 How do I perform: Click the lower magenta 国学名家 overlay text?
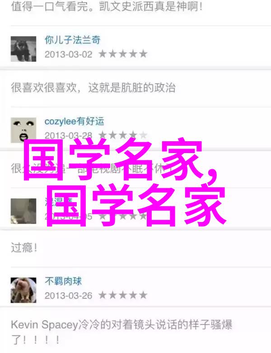click(136, 205)
